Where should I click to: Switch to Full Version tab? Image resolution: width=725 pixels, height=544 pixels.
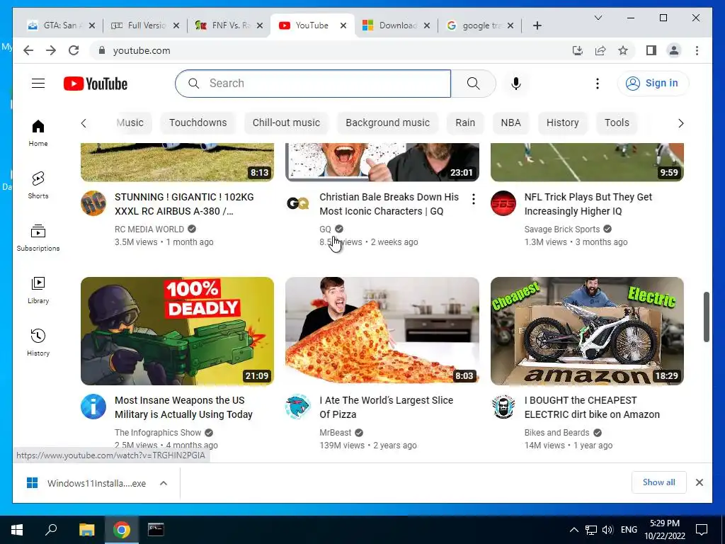pyautogui.click(x=145, y=25)
